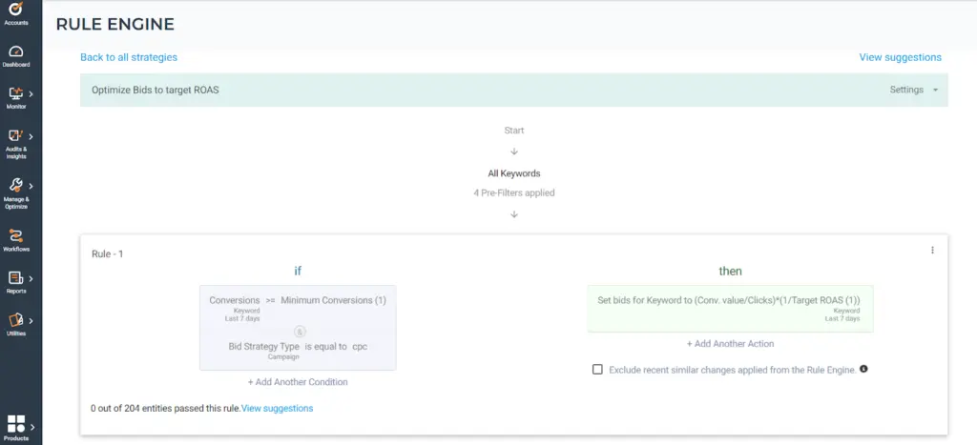Image resolution: width=977 pixels, height=445 pixels.
Task: Expand the Manage & Optimize submenu chevron
Action: pos(31,186)
